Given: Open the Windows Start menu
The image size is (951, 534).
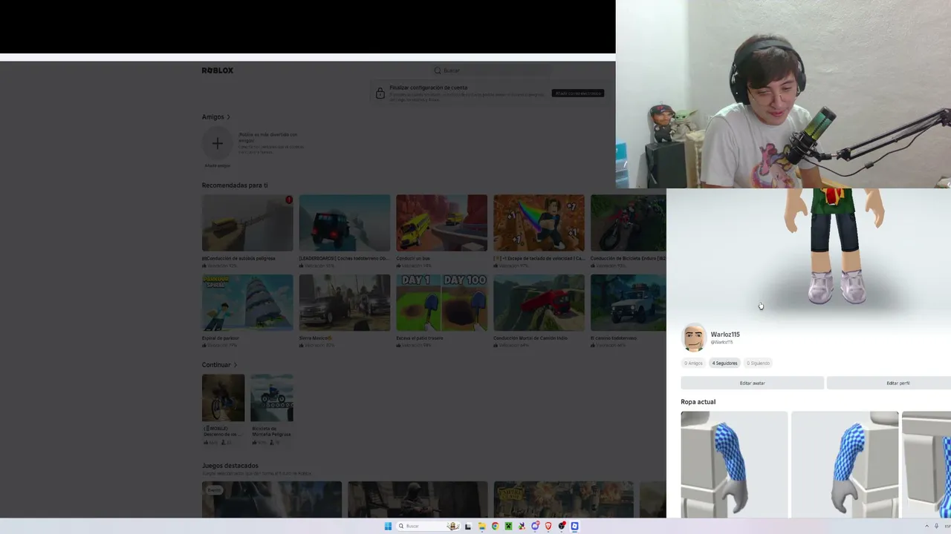Looking at the screenshot, I should [388, 526].
